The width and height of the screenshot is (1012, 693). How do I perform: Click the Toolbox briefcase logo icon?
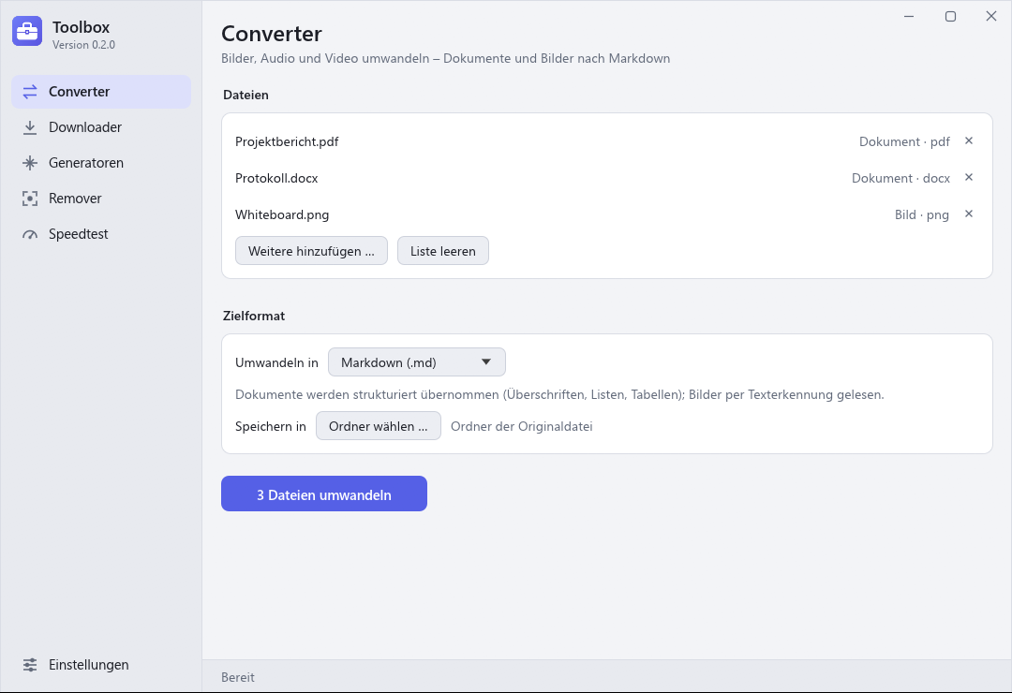point(27,31)
